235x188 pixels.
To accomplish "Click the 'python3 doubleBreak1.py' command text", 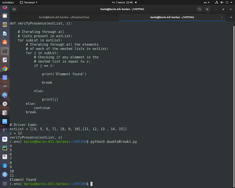I will point(114,142).
